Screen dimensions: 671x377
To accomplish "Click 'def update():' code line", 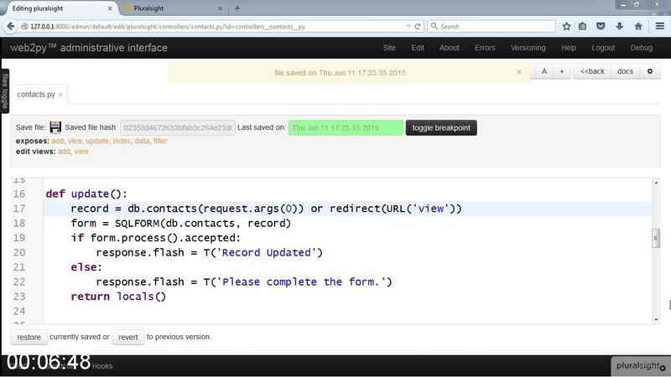I will point(86,194).
